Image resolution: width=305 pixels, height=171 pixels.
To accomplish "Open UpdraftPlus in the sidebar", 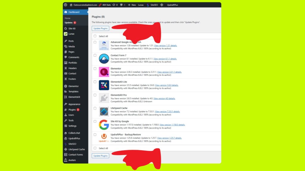I will pos(74,138).
